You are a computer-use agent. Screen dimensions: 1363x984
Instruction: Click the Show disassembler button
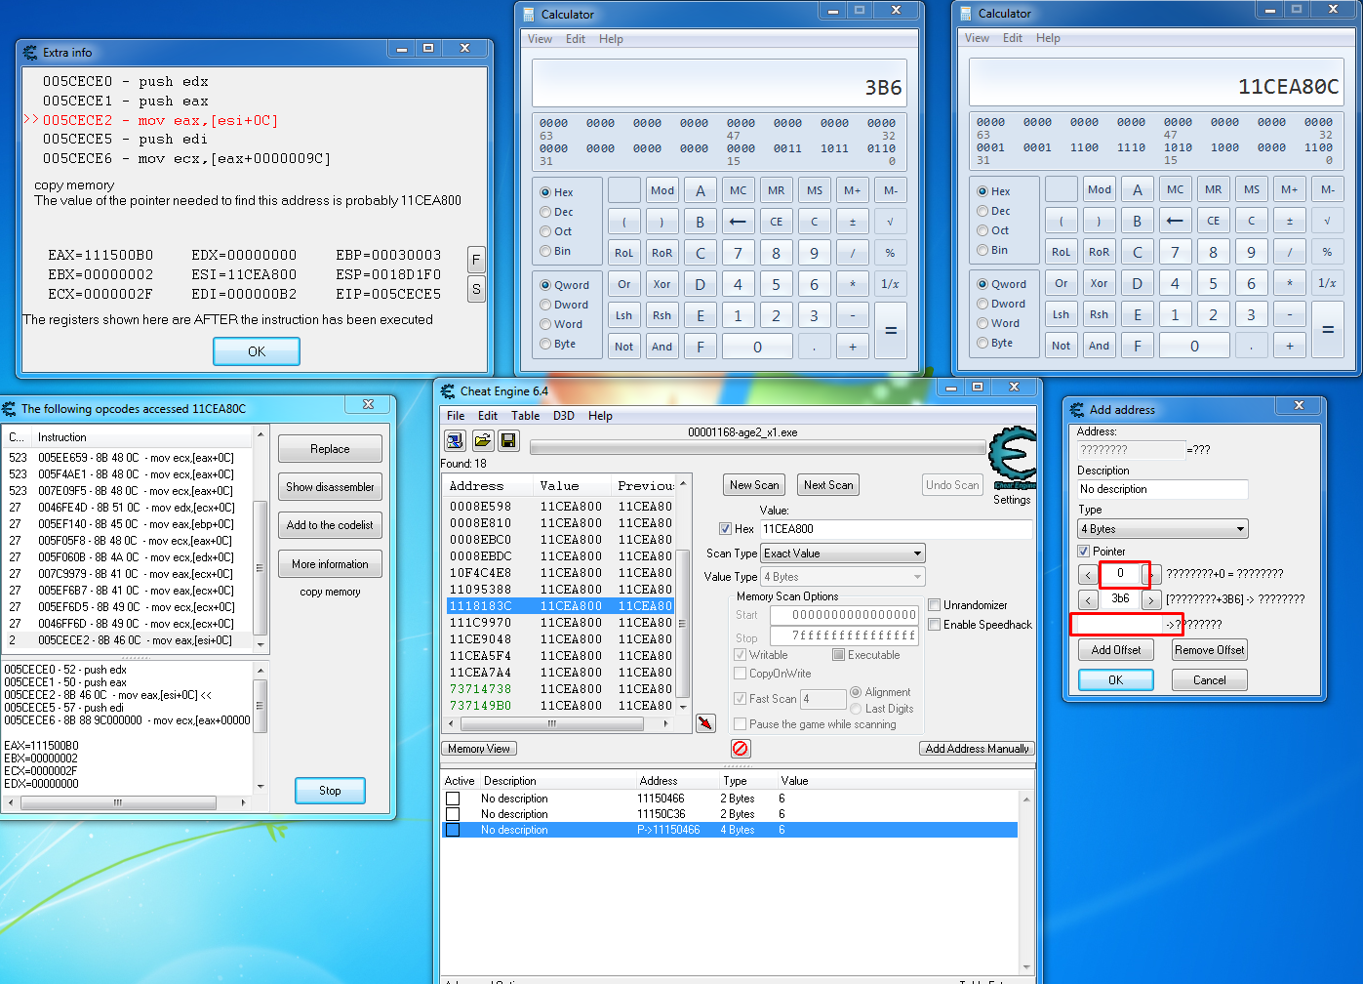[330, 487]
